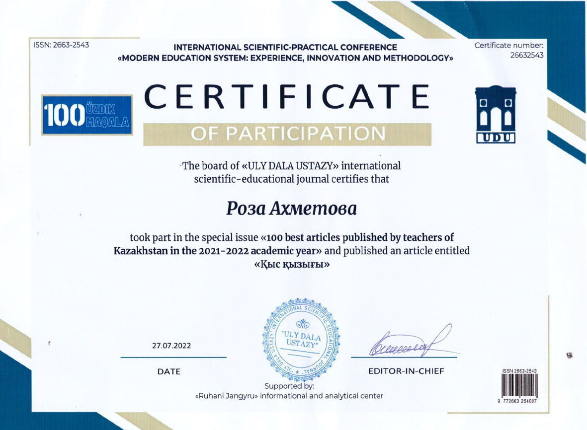Click the «Ruhani Jangyru» informational center line
The width and height of the screenshot is (587, 430).
pyautogui.click(x=289, y=396)
